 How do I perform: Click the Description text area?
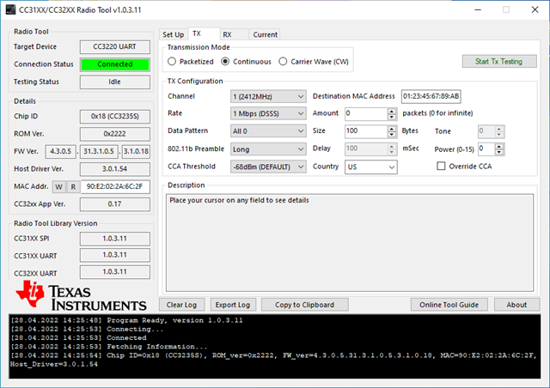[x=350, y=243]
